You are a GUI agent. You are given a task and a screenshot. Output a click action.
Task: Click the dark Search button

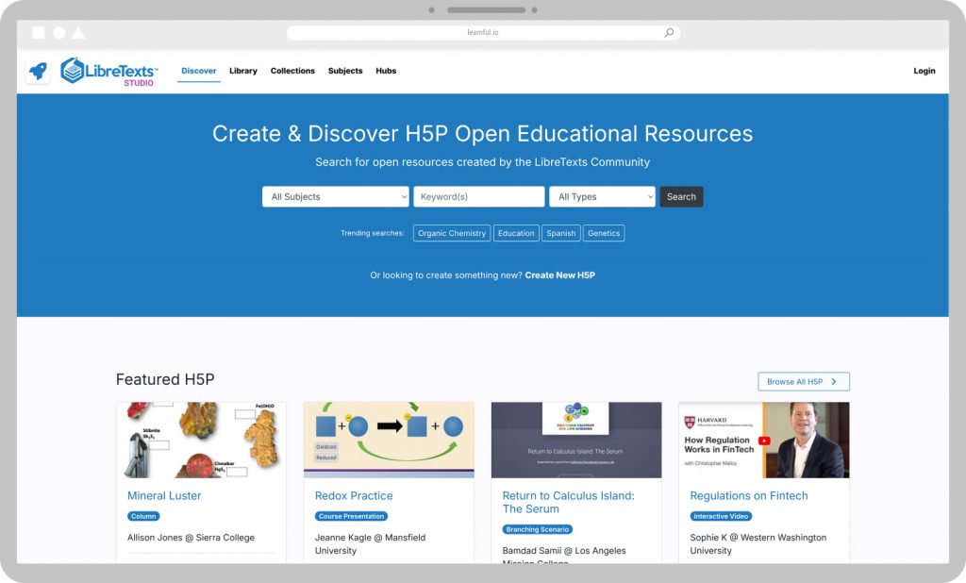[x=681, y=196]
